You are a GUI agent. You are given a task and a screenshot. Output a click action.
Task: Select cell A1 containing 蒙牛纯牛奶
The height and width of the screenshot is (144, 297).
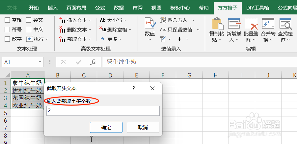[28, 83]
